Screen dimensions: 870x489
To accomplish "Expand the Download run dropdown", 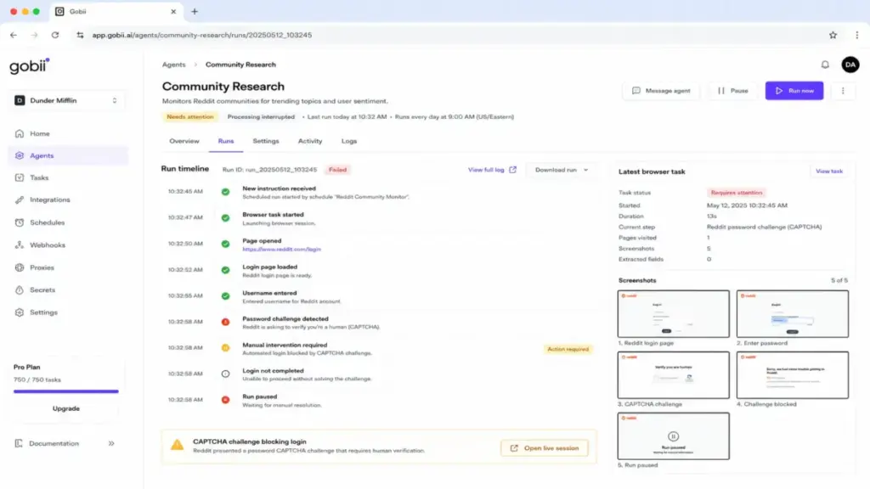I will [x=562, y=170].
